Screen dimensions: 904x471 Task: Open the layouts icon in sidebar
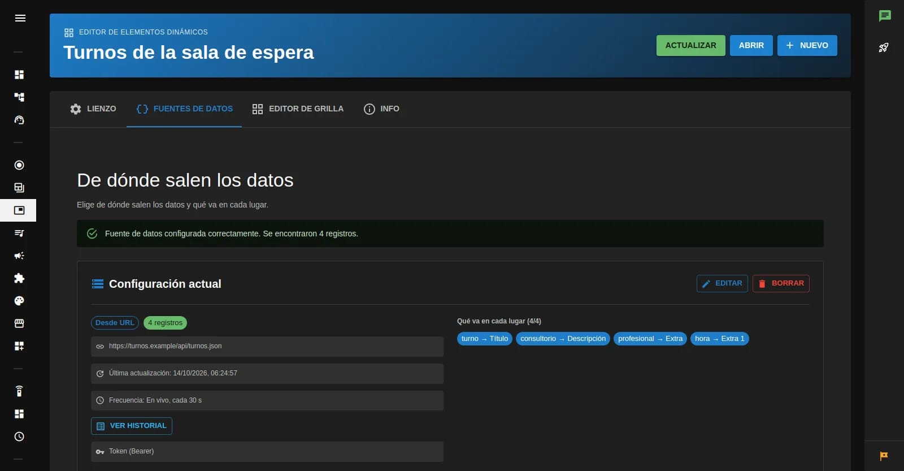(x=19, y=188)
